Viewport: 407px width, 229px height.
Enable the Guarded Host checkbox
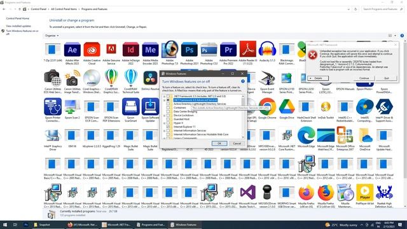pyautogui.click(x=168, y=119)
